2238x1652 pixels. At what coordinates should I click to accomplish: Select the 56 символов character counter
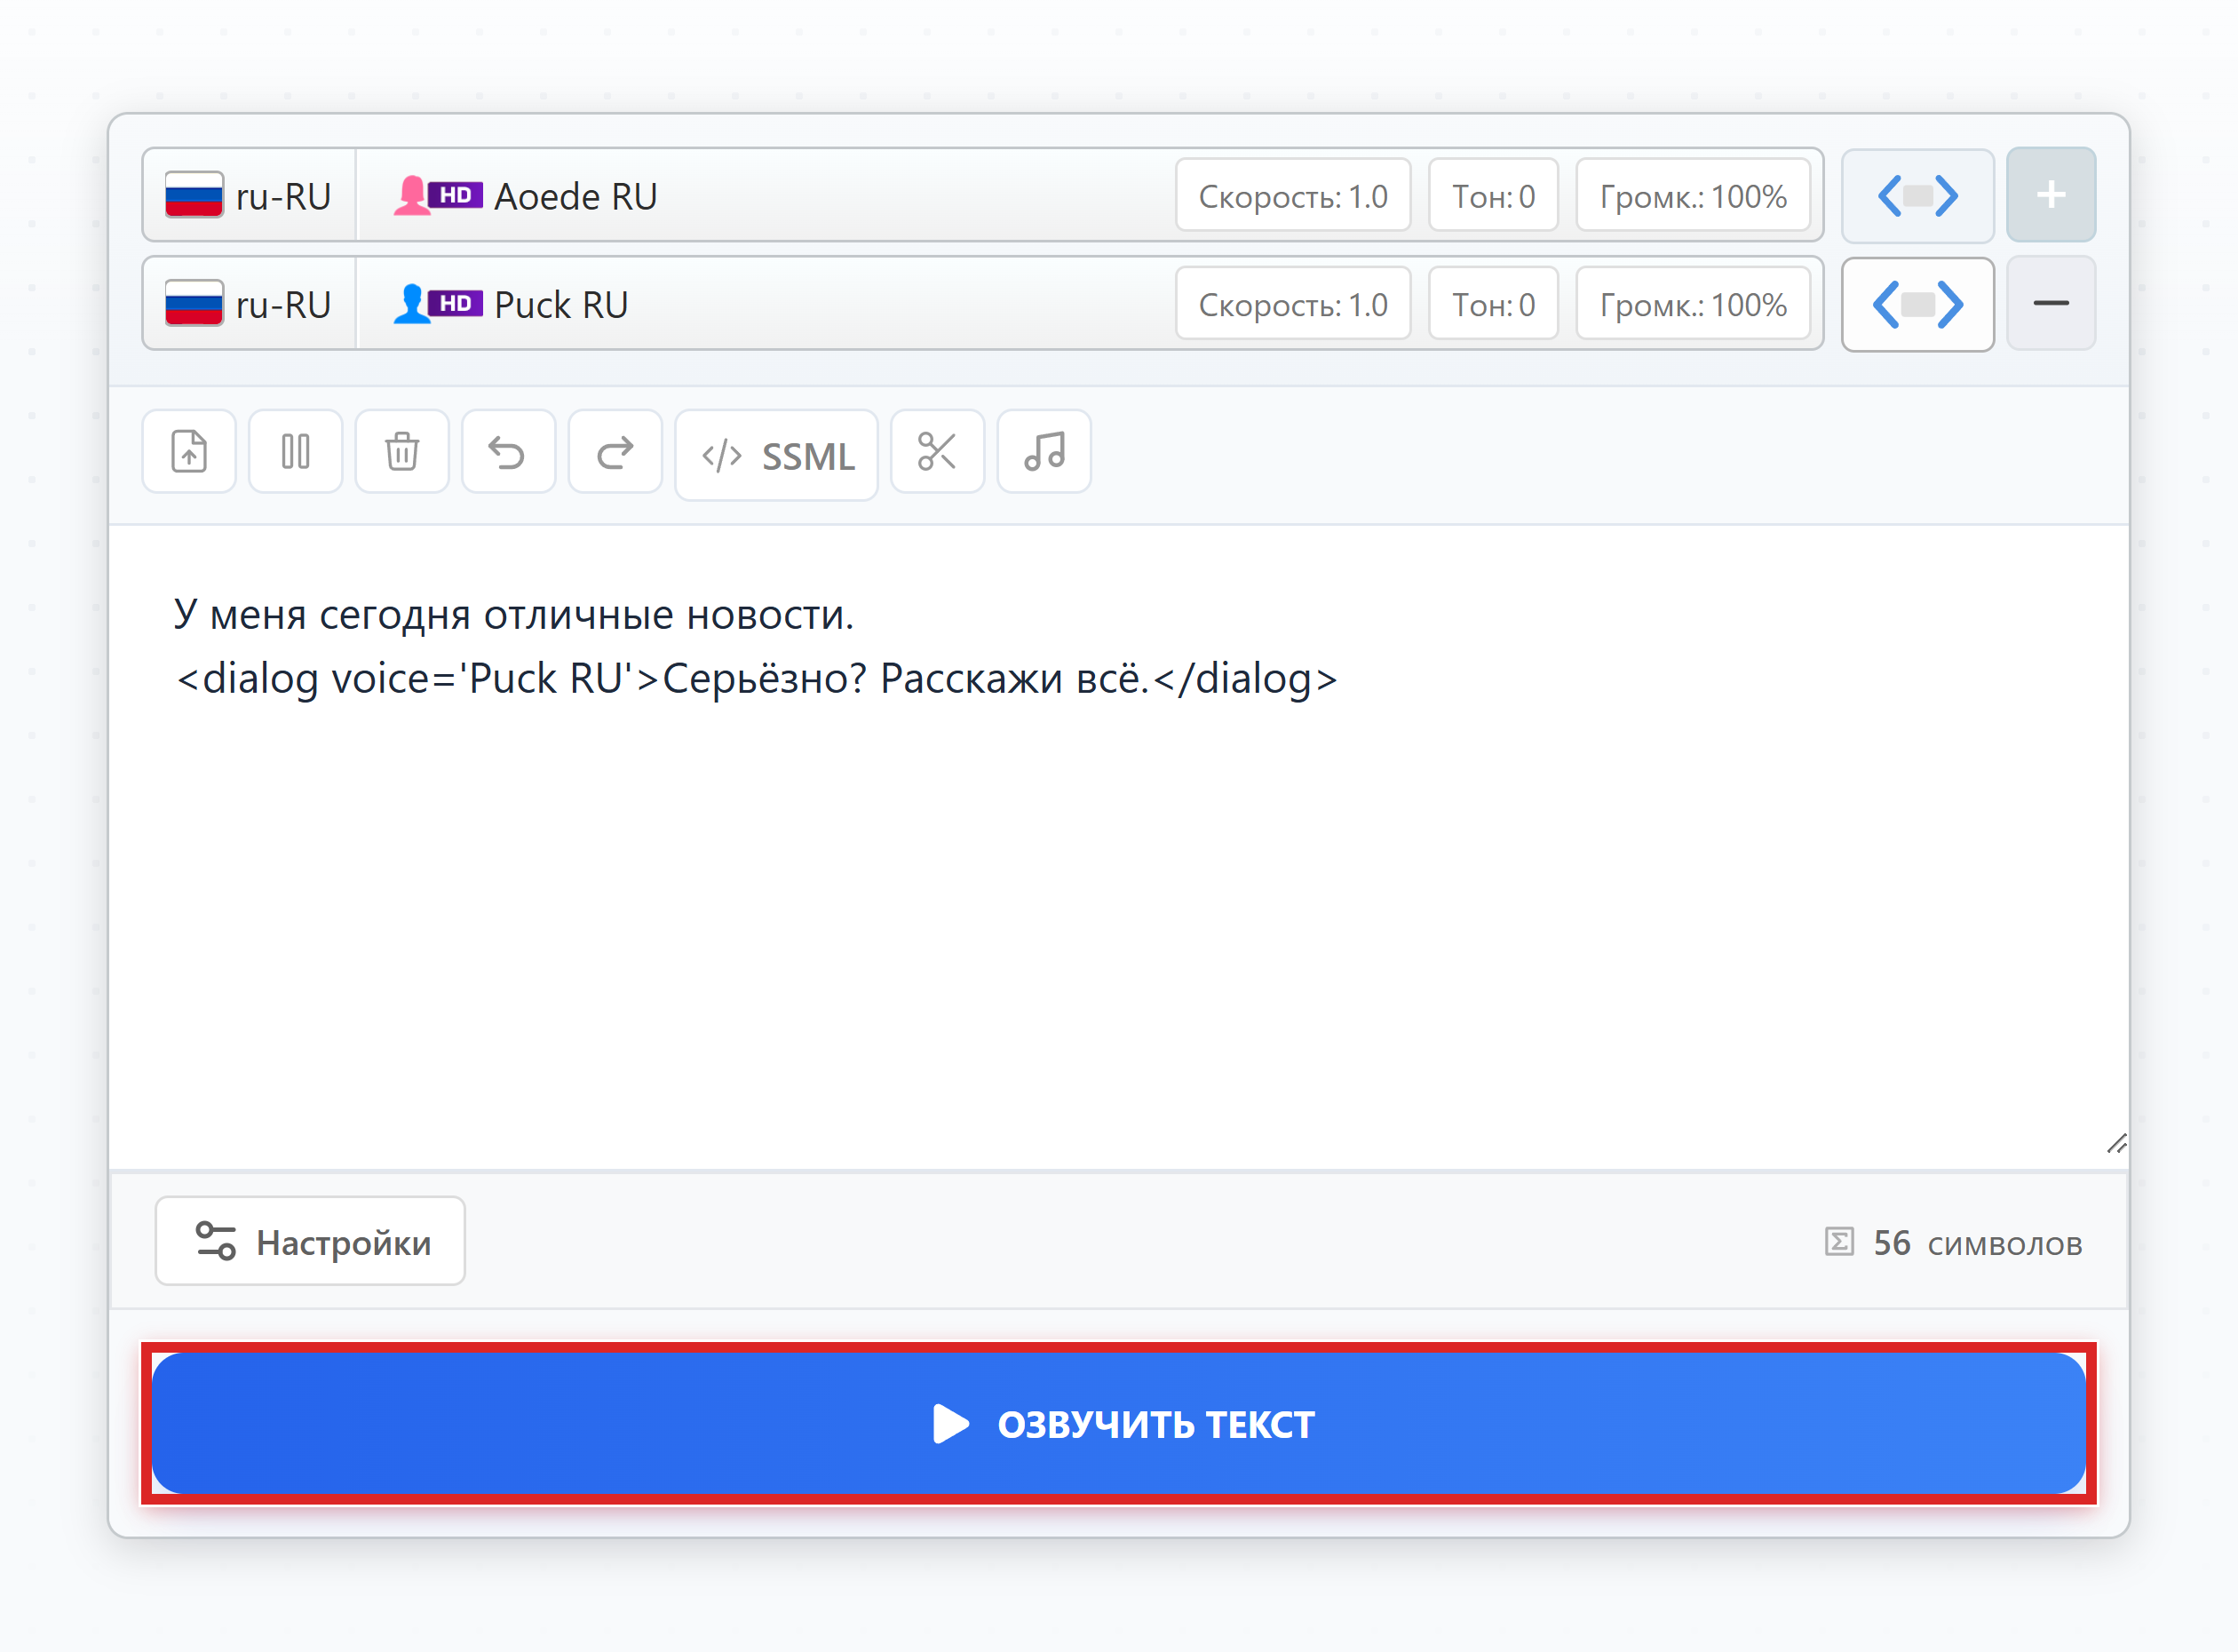click(1953, 1243)
